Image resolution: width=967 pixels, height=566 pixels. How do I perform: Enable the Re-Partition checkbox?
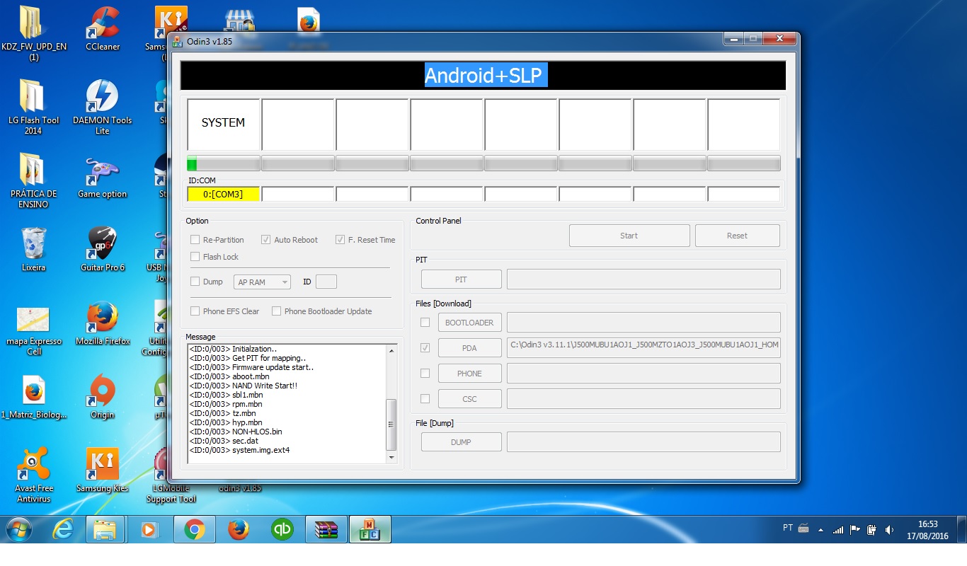click(195, 240)
